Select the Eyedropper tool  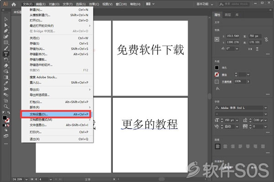[6, 83]
